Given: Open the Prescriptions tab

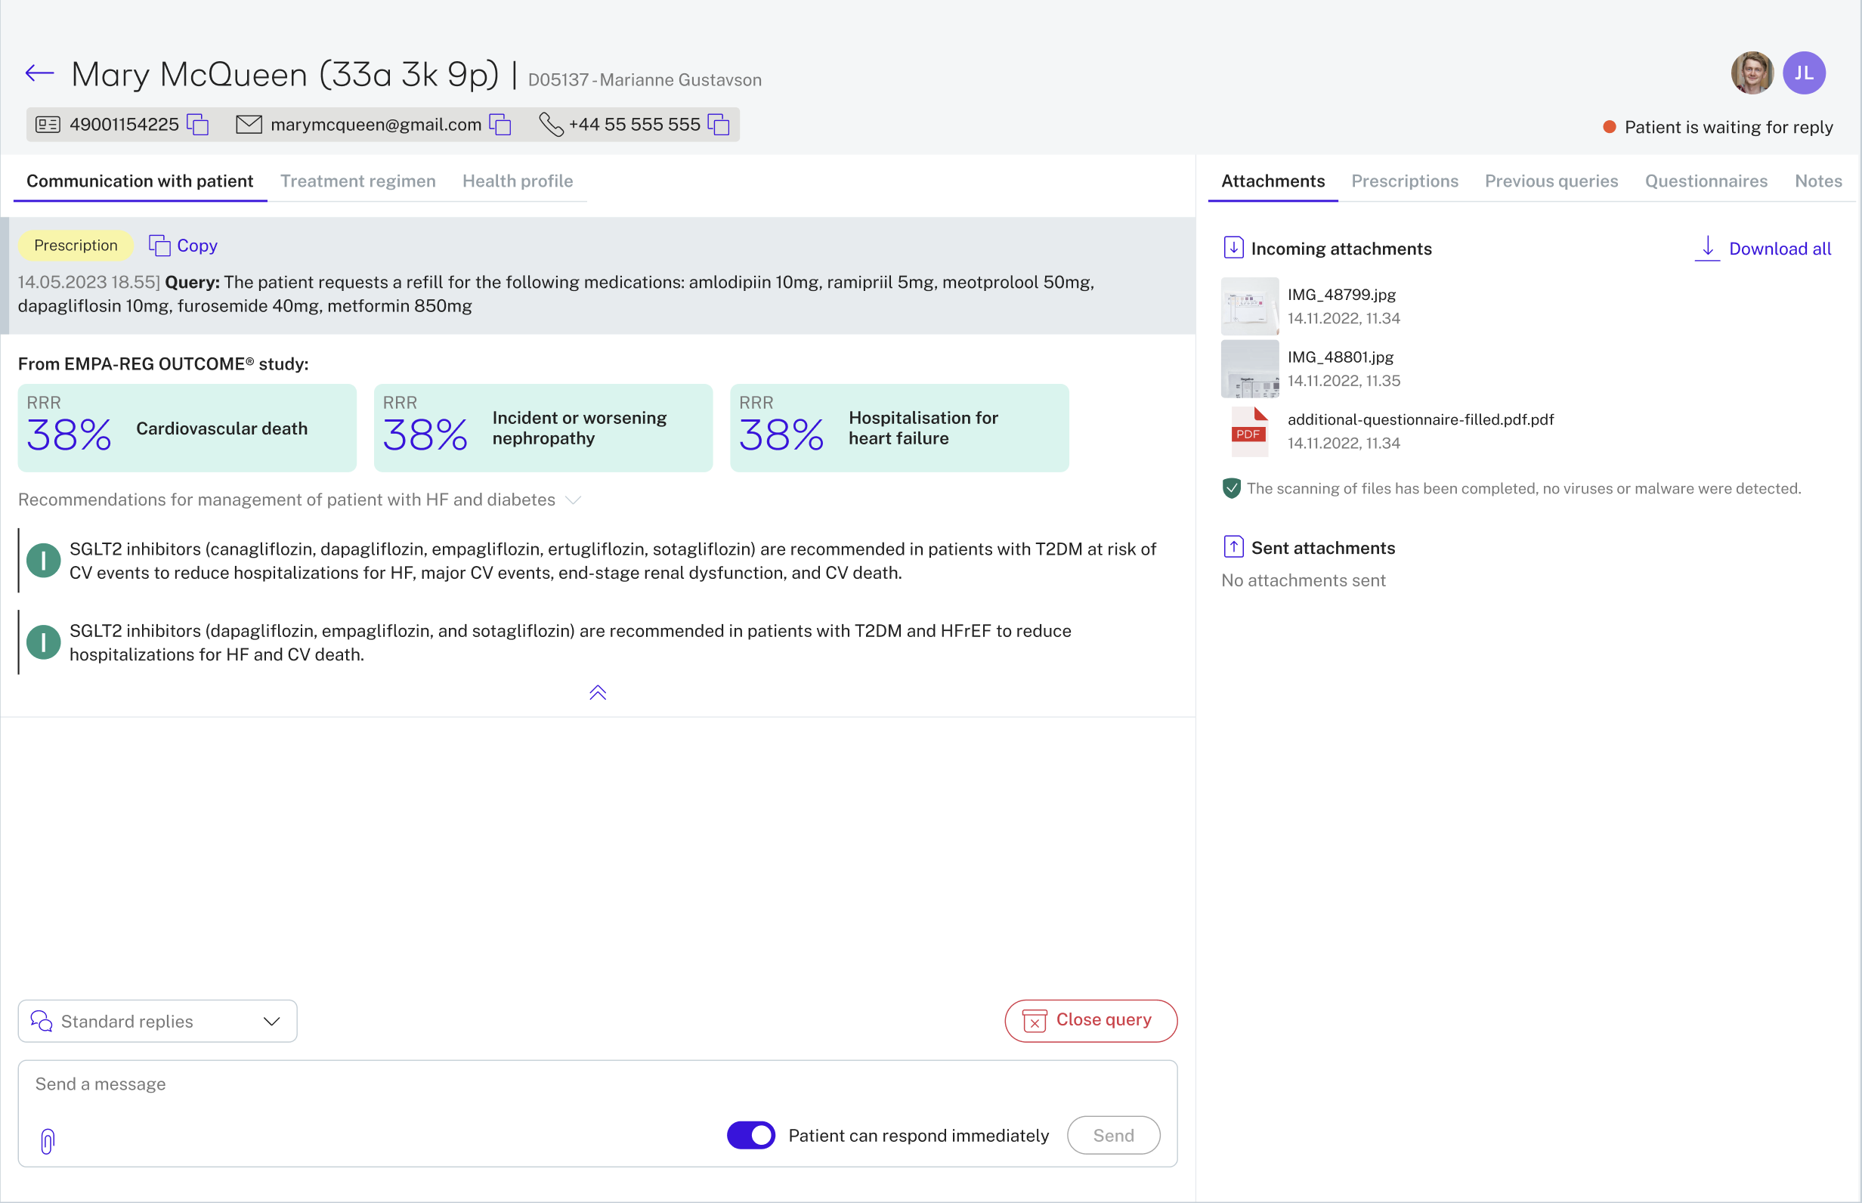Looking at the screenshot, I should click(x=1404, y=181).
